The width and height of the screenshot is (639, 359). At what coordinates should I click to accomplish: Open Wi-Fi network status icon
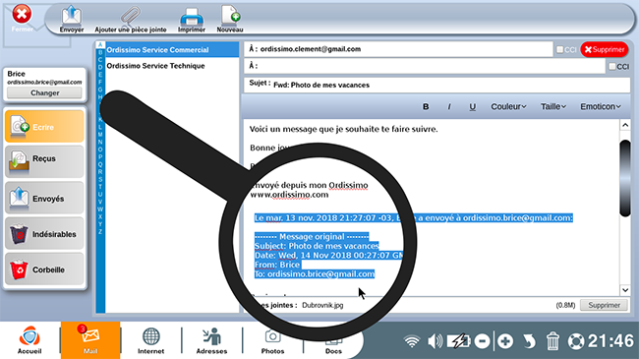(x=412, y=341)
